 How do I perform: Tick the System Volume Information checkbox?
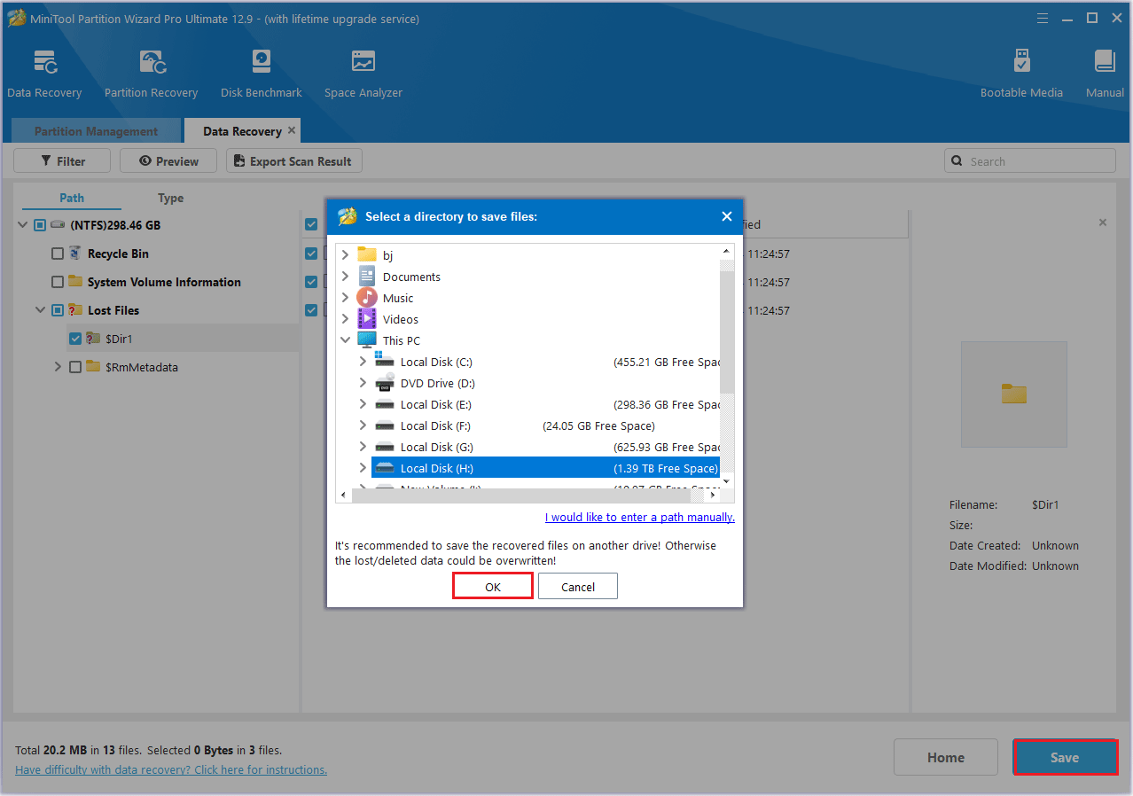pos(58,282)
